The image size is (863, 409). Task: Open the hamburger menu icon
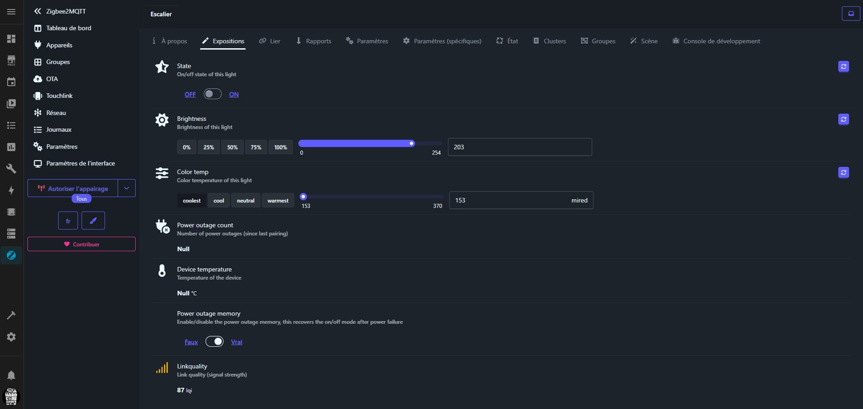(11, 12)
